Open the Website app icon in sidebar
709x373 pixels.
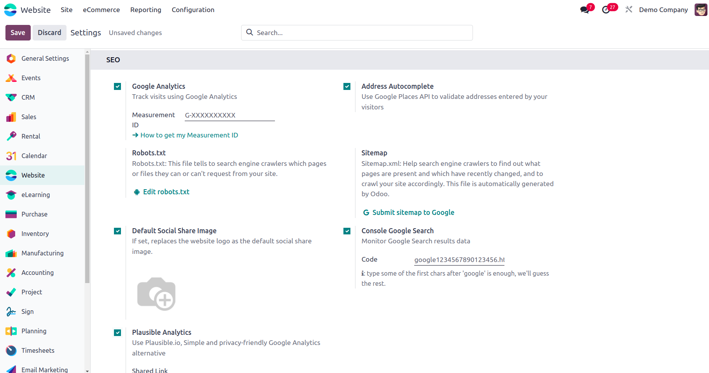pyautogui.click(x=11, y=175)
